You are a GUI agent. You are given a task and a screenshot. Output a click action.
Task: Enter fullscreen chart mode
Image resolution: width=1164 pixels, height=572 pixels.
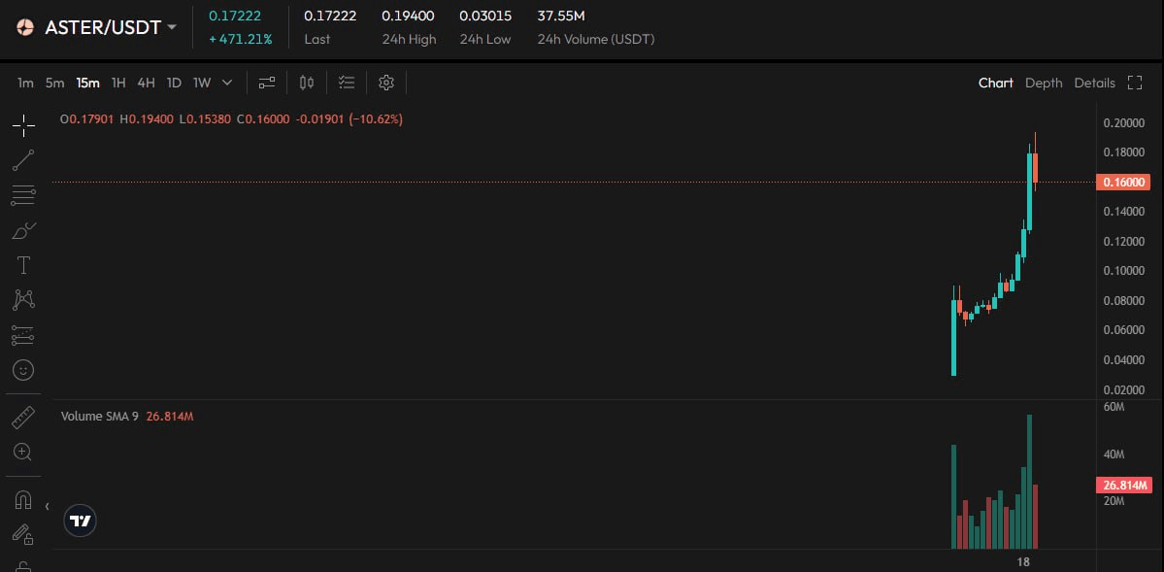point(1134,83)
